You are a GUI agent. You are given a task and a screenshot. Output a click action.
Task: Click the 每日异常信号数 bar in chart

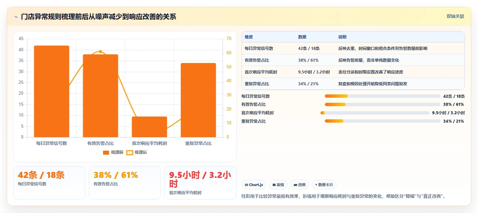(52, 91)
